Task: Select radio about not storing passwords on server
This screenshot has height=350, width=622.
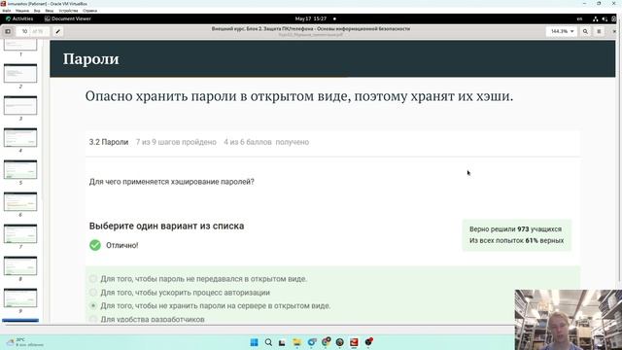Action: 93,306
